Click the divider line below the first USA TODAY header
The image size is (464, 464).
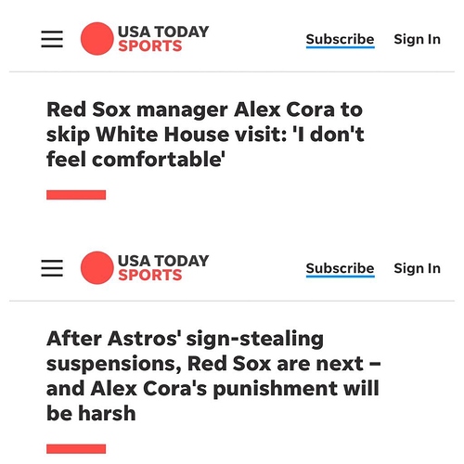click(232, 71)
